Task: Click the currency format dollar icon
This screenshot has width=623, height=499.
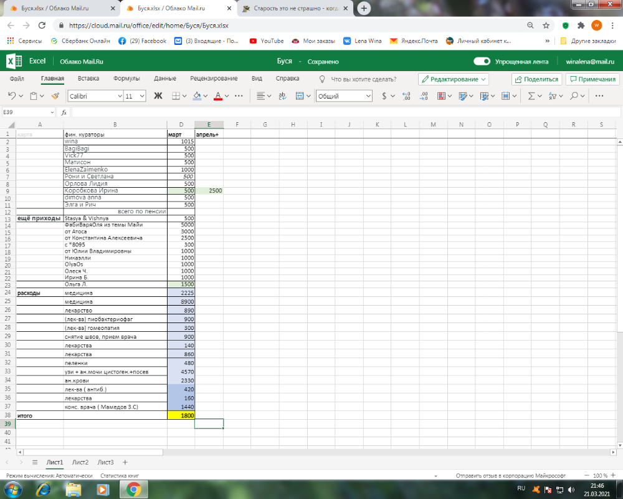Action: tap(384, 96)
